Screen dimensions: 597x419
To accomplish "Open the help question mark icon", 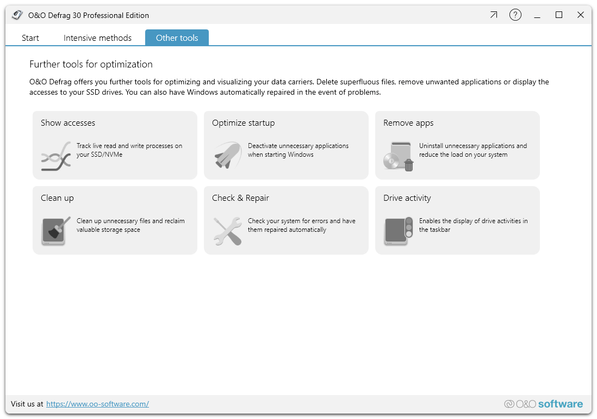I will tap(515, 15).
